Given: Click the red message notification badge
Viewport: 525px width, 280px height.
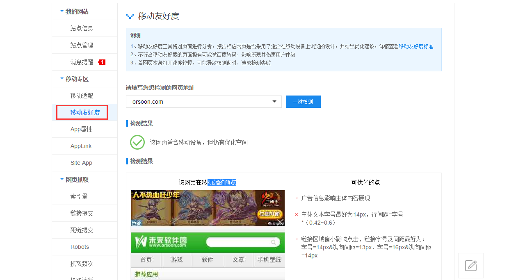Looking at the screenshot, I should [102, 62].
